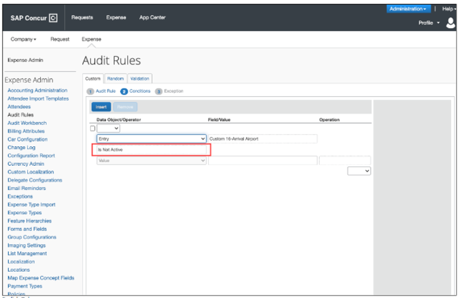Switch to the Random tab
459x298 pixels.
pyautogui.click(x=115, y=79)
